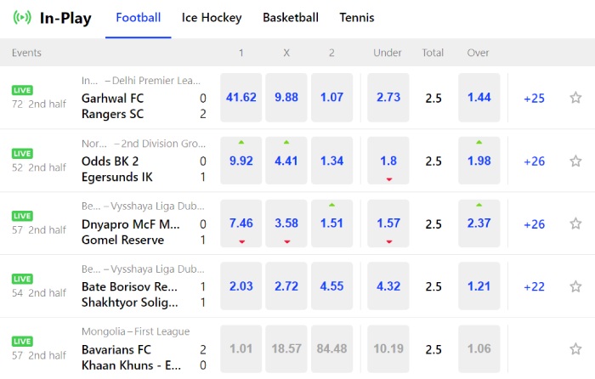Expand +25 more markets for Garhwal FC
The width and height of the screenshot is (595, 379).
click(534, 99)
